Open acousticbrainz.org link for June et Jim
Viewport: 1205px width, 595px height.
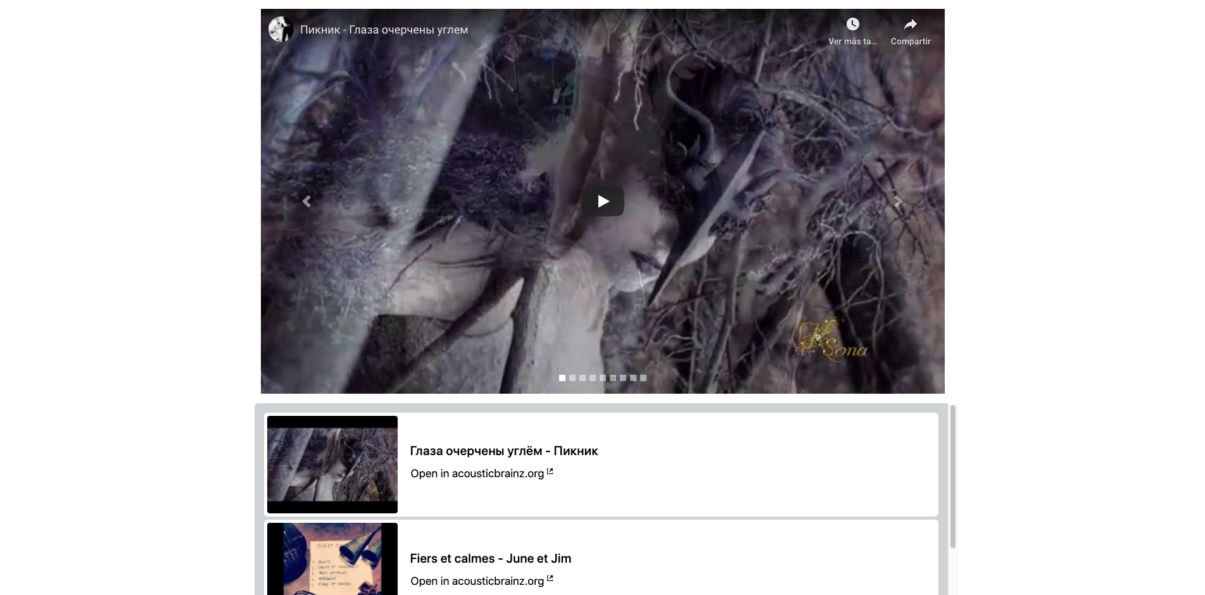(x=477, y=581)
